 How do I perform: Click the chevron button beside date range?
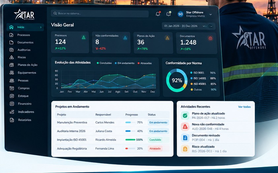point(211,26)
